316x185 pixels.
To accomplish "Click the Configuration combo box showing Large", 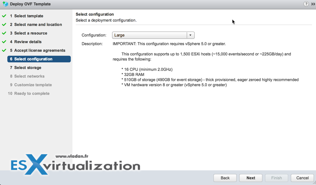I will (x=153, y=35).
